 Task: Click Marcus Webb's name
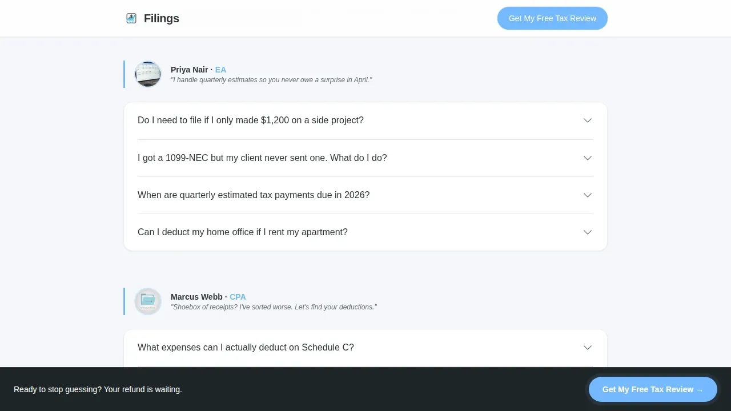[x=196, y=297]
